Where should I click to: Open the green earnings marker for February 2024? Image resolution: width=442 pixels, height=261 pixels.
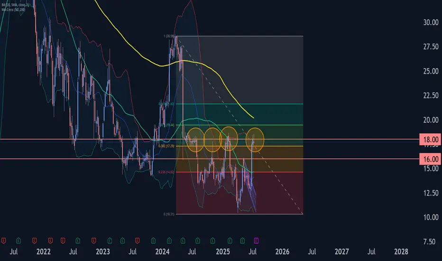[x=169, y=241]
